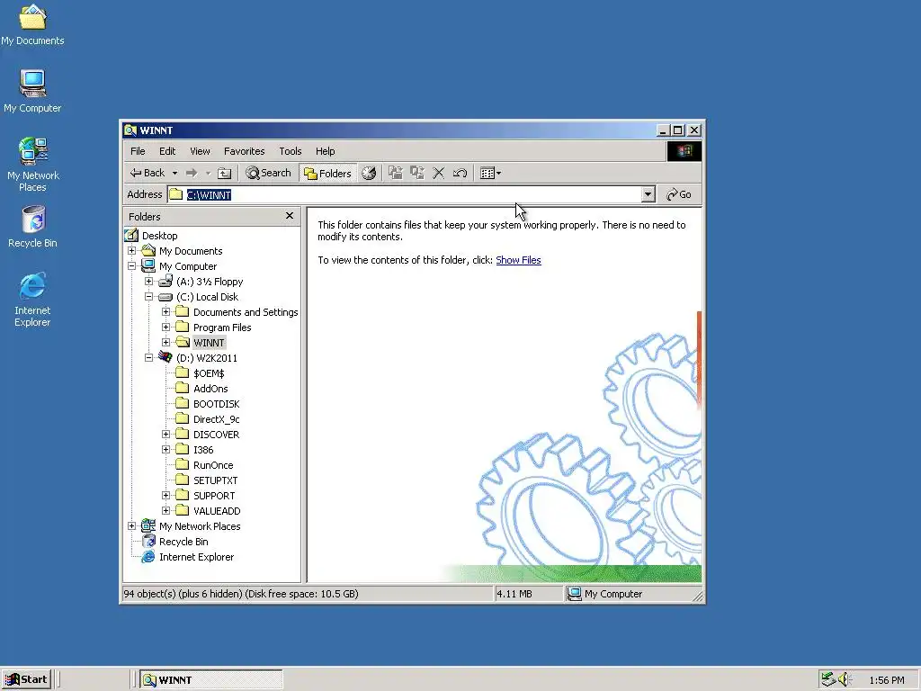Screen dimensions: 921x691
Task: Click the Recycle Bin desktop icon
Action: (33, 226)
